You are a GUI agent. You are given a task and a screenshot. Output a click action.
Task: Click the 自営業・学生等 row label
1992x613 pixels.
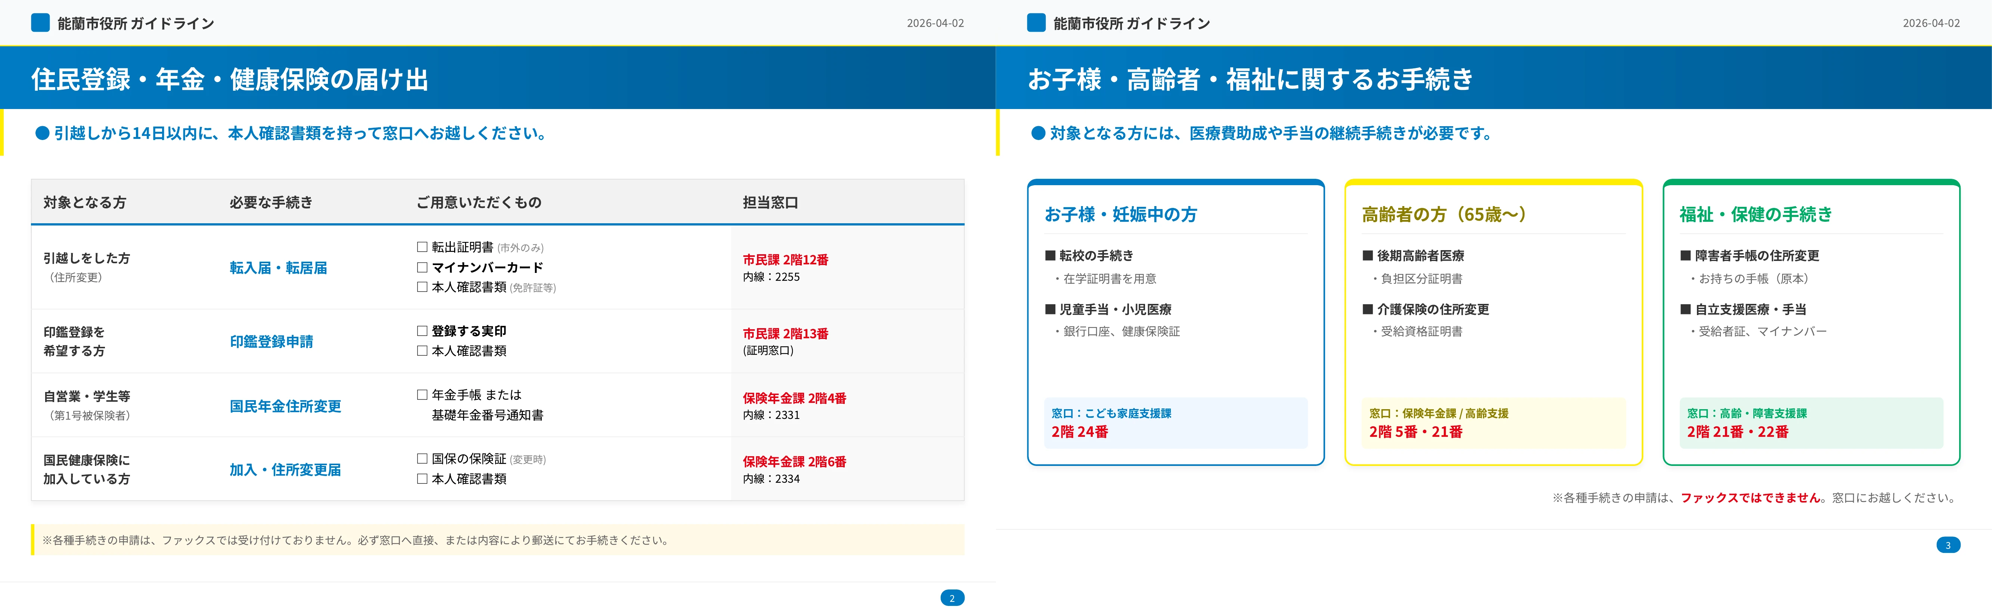tap(87, 396)
